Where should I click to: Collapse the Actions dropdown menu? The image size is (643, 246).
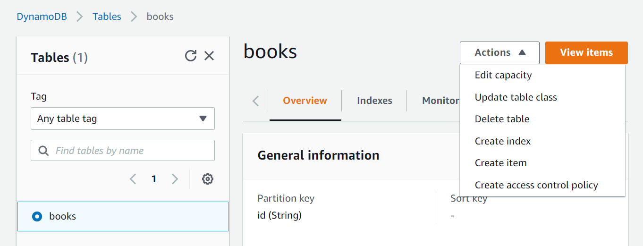coord(499,53)
